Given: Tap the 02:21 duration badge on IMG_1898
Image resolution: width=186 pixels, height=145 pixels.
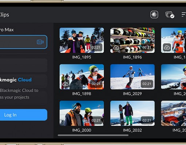Looking at the screenshot, I should 96,84.
